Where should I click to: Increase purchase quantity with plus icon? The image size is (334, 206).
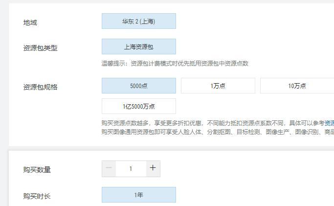[153, 169]
